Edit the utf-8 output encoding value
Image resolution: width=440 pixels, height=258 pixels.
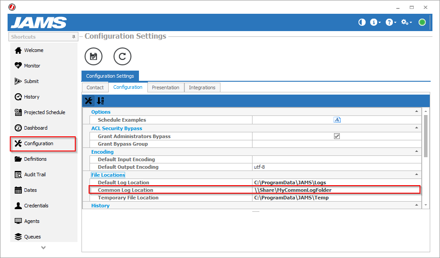point(337,167)
